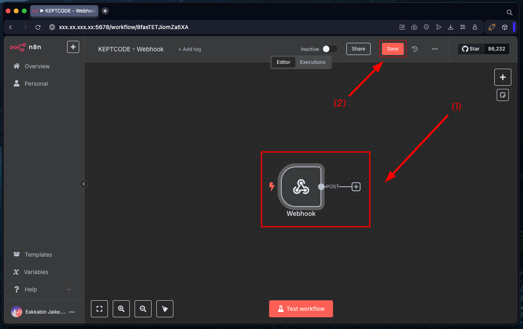
Task: Toggle the Inactive workflow switch
Action: [x=330, y=49]
